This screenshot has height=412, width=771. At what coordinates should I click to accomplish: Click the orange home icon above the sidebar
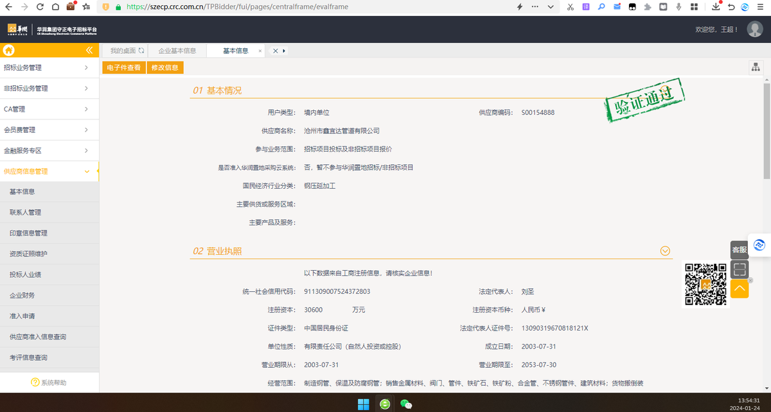(x=9, y=50)
